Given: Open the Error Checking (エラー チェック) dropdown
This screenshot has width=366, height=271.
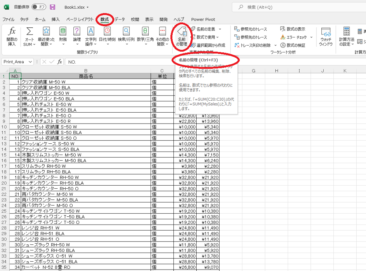Looking at the screenshot, I should (x=311, y=37).
